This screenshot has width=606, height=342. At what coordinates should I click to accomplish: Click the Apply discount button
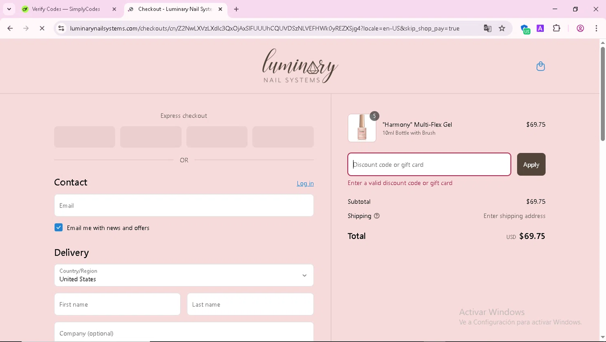(531, 164)
